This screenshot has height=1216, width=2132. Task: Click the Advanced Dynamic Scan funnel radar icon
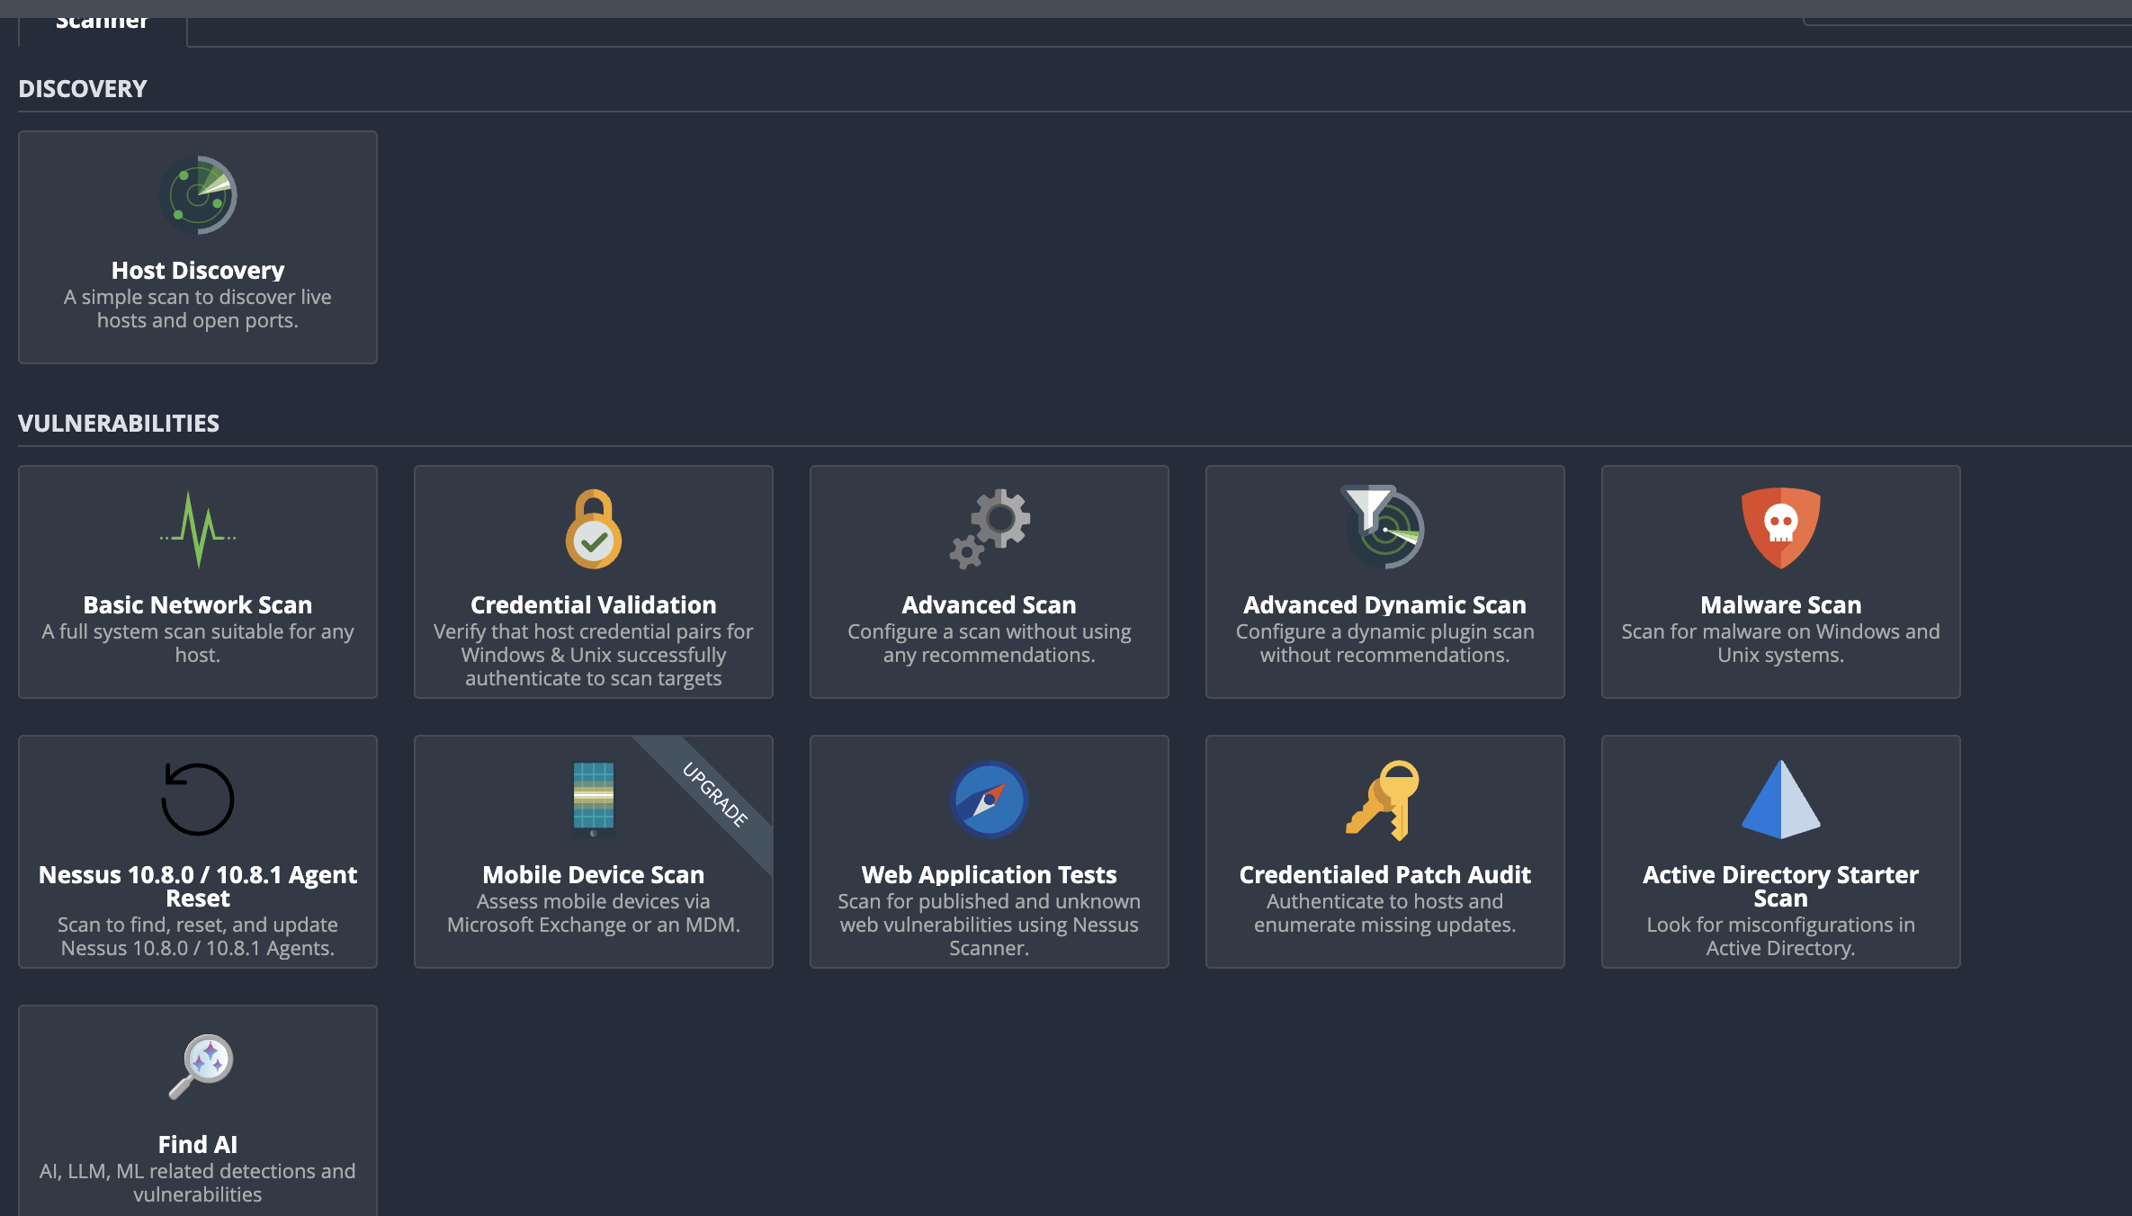(1383, 528)
